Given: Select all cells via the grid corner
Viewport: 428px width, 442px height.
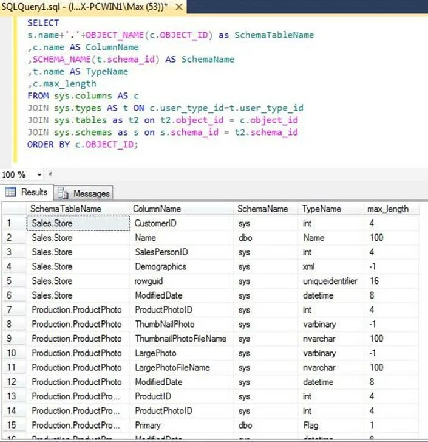Looking at the screenshot, I should tap(14, 209).
